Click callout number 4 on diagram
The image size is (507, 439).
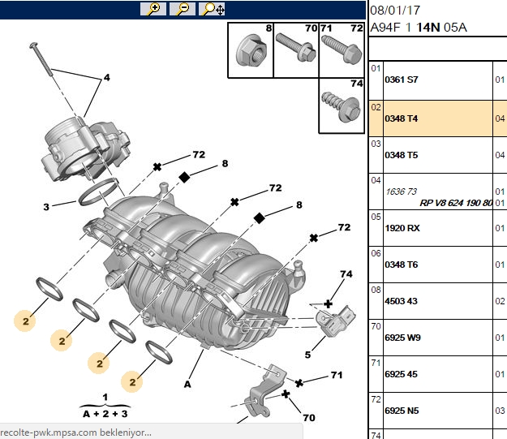(x=107, y=78)
